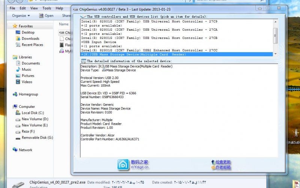Click the Network icon in sidebar
The image size is (300, 188).
15,149
